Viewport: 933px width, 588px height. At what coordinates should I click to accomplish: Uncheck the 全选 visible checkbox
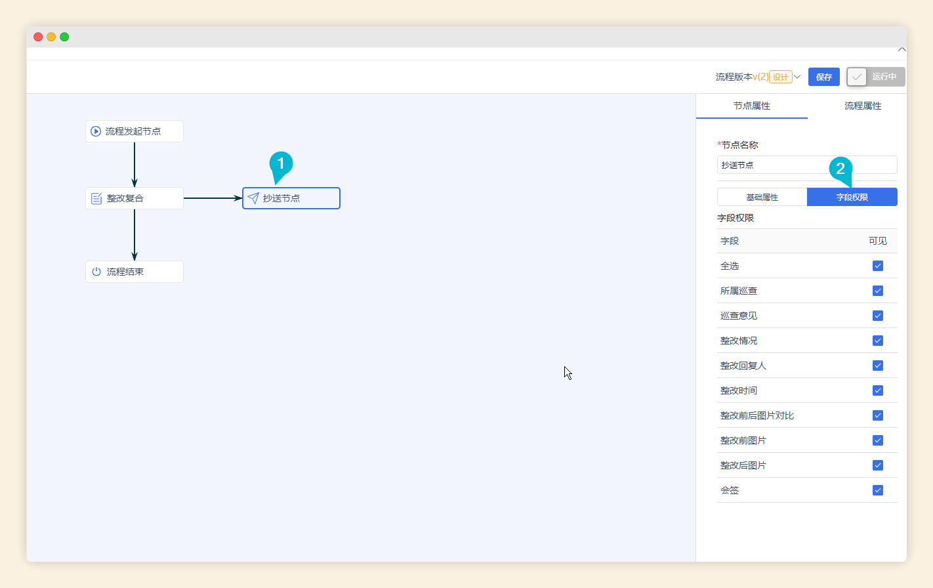[x=877, y=266]
